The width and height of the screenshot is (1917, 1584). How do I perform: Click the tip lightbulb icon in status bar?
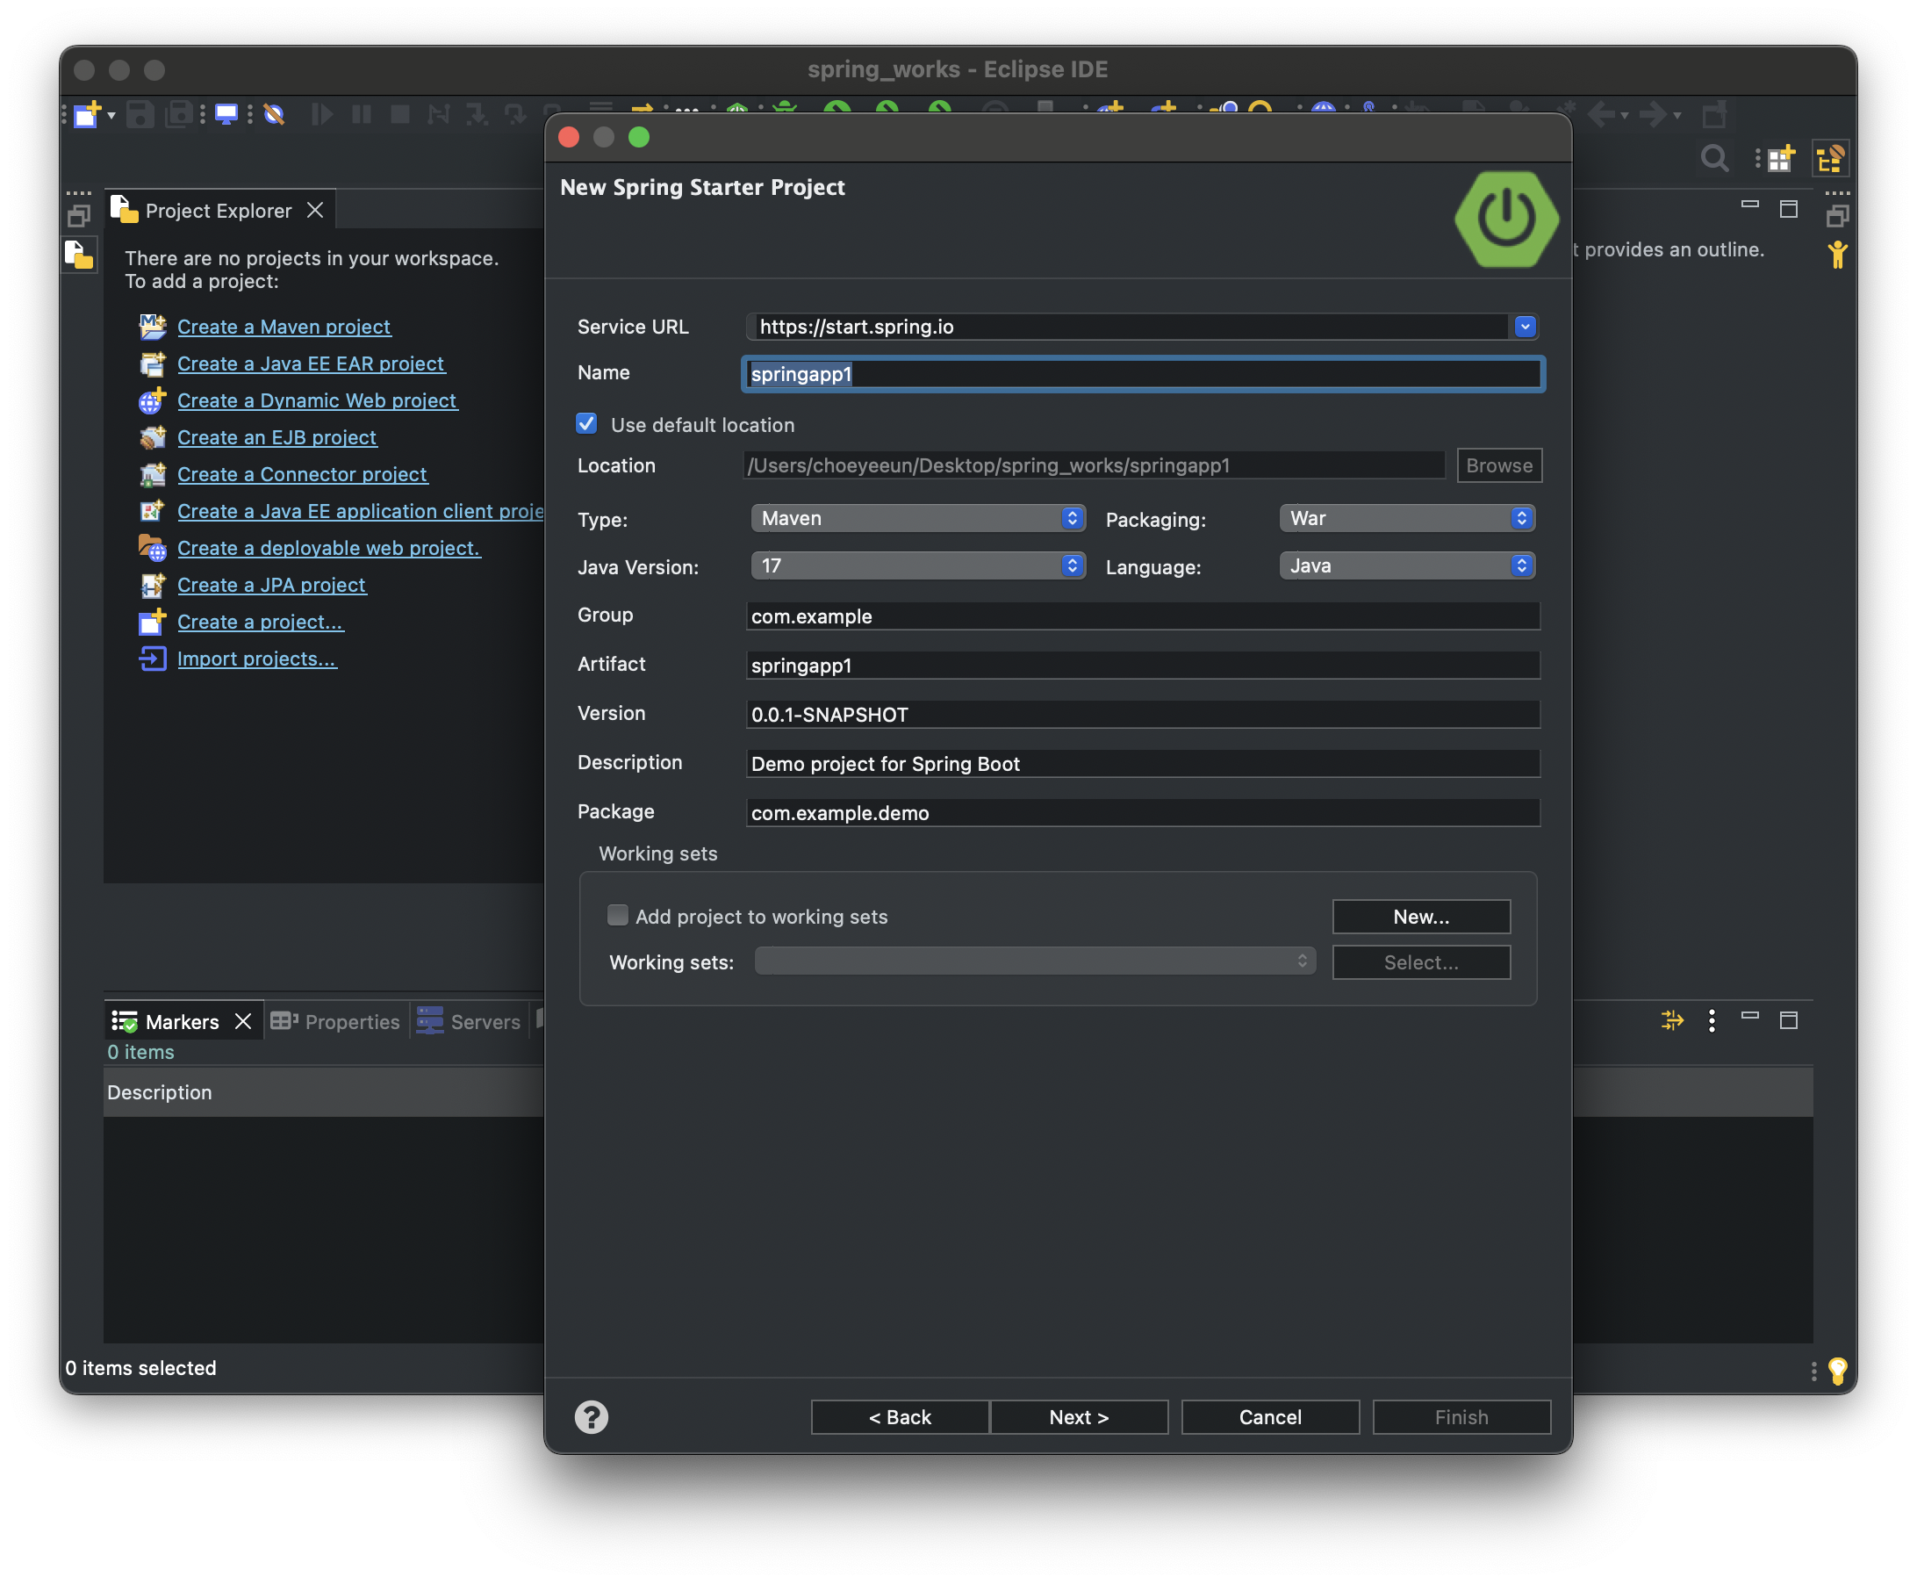click(x=1838, y=1370)
